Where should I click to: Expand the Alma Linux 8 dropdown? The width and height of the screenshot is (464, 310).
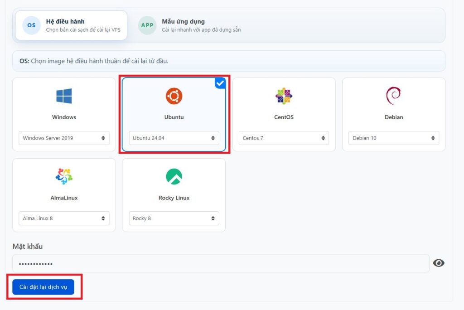[64, 218]
